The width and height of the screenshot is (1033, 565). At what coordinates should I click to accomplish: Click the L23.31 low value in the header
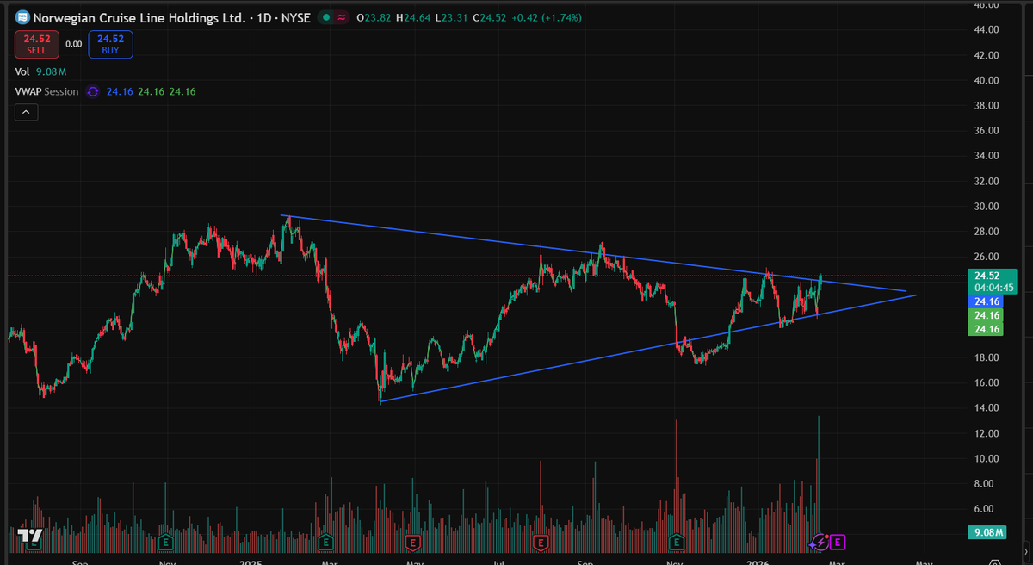pyautogui.click(x=453, y=17)
